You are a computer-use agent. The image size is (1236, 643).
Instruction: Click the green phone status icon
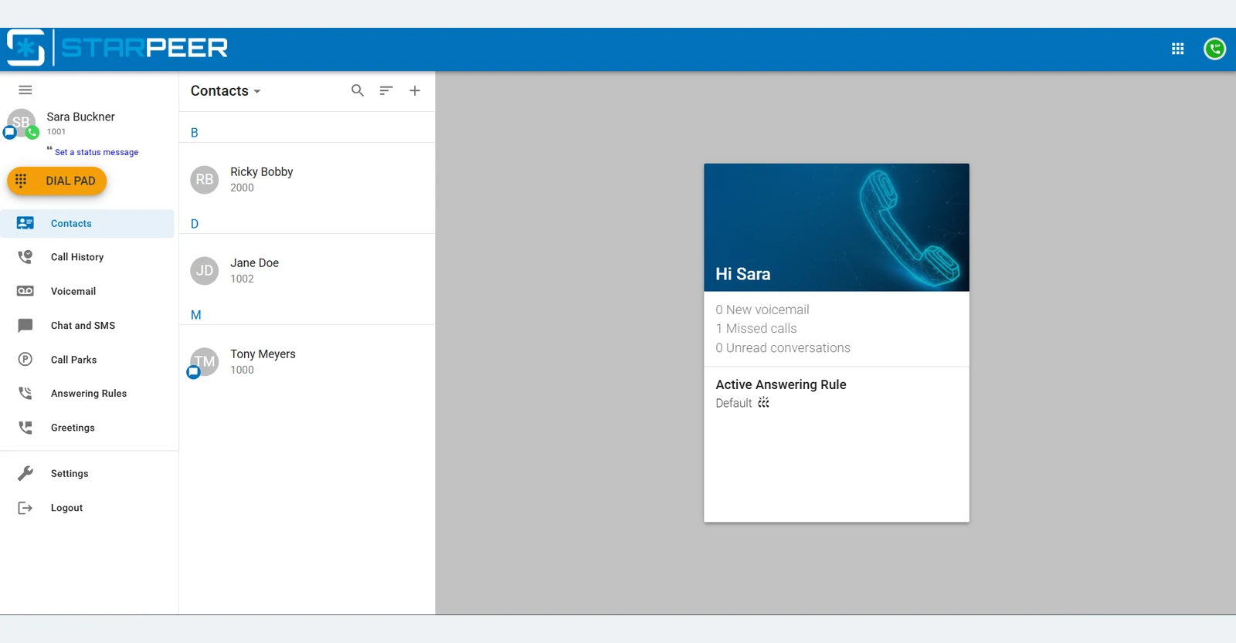pos(1214,49)
